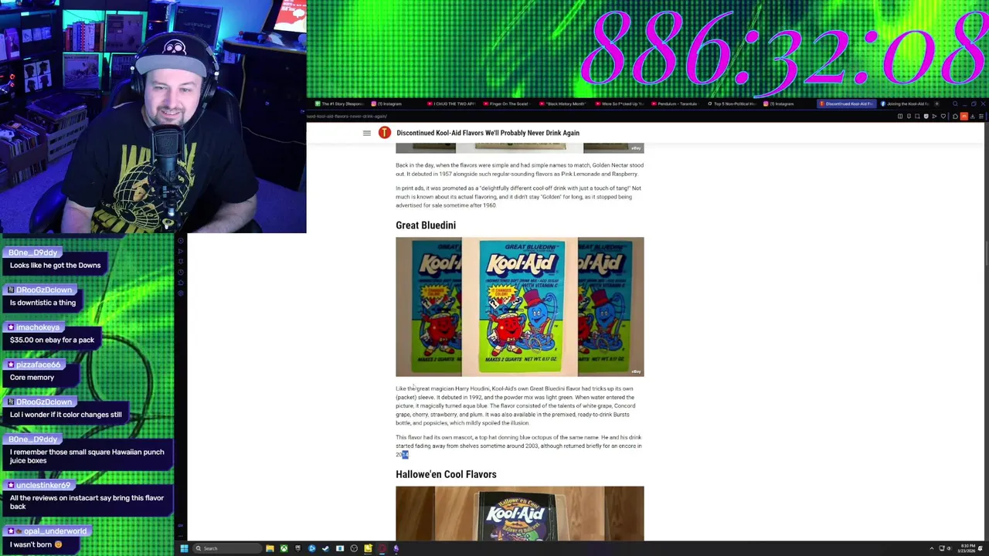Viewport: 989px width, 556px height.
Task: Open Xbox app on taskbar
Action: click(284, 548)
